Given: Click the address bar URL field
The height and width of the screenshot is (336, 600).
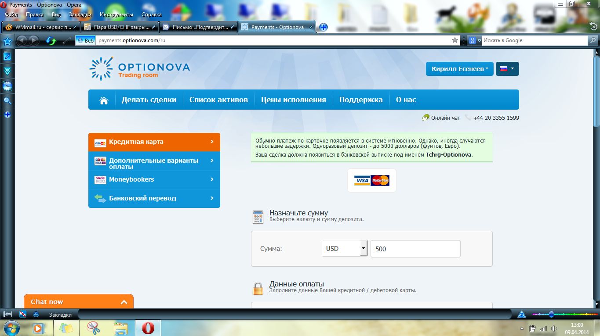Looking at the screenshot, I should (273, 40).
